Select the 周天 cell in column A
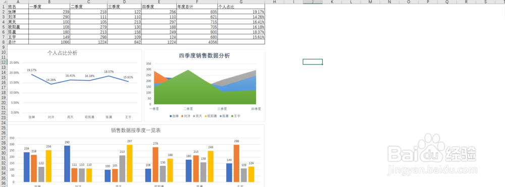 point(18,22)
